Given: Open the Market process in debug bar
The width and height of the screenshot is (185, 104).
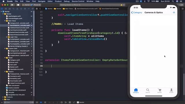Looking at the screenshot, I should click(81, 102).
